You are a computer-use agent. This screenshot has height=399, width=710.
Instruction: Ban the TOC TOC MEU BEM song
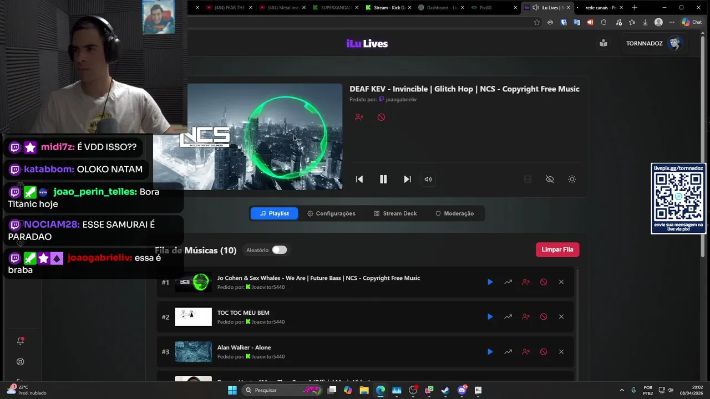[544, 317]
